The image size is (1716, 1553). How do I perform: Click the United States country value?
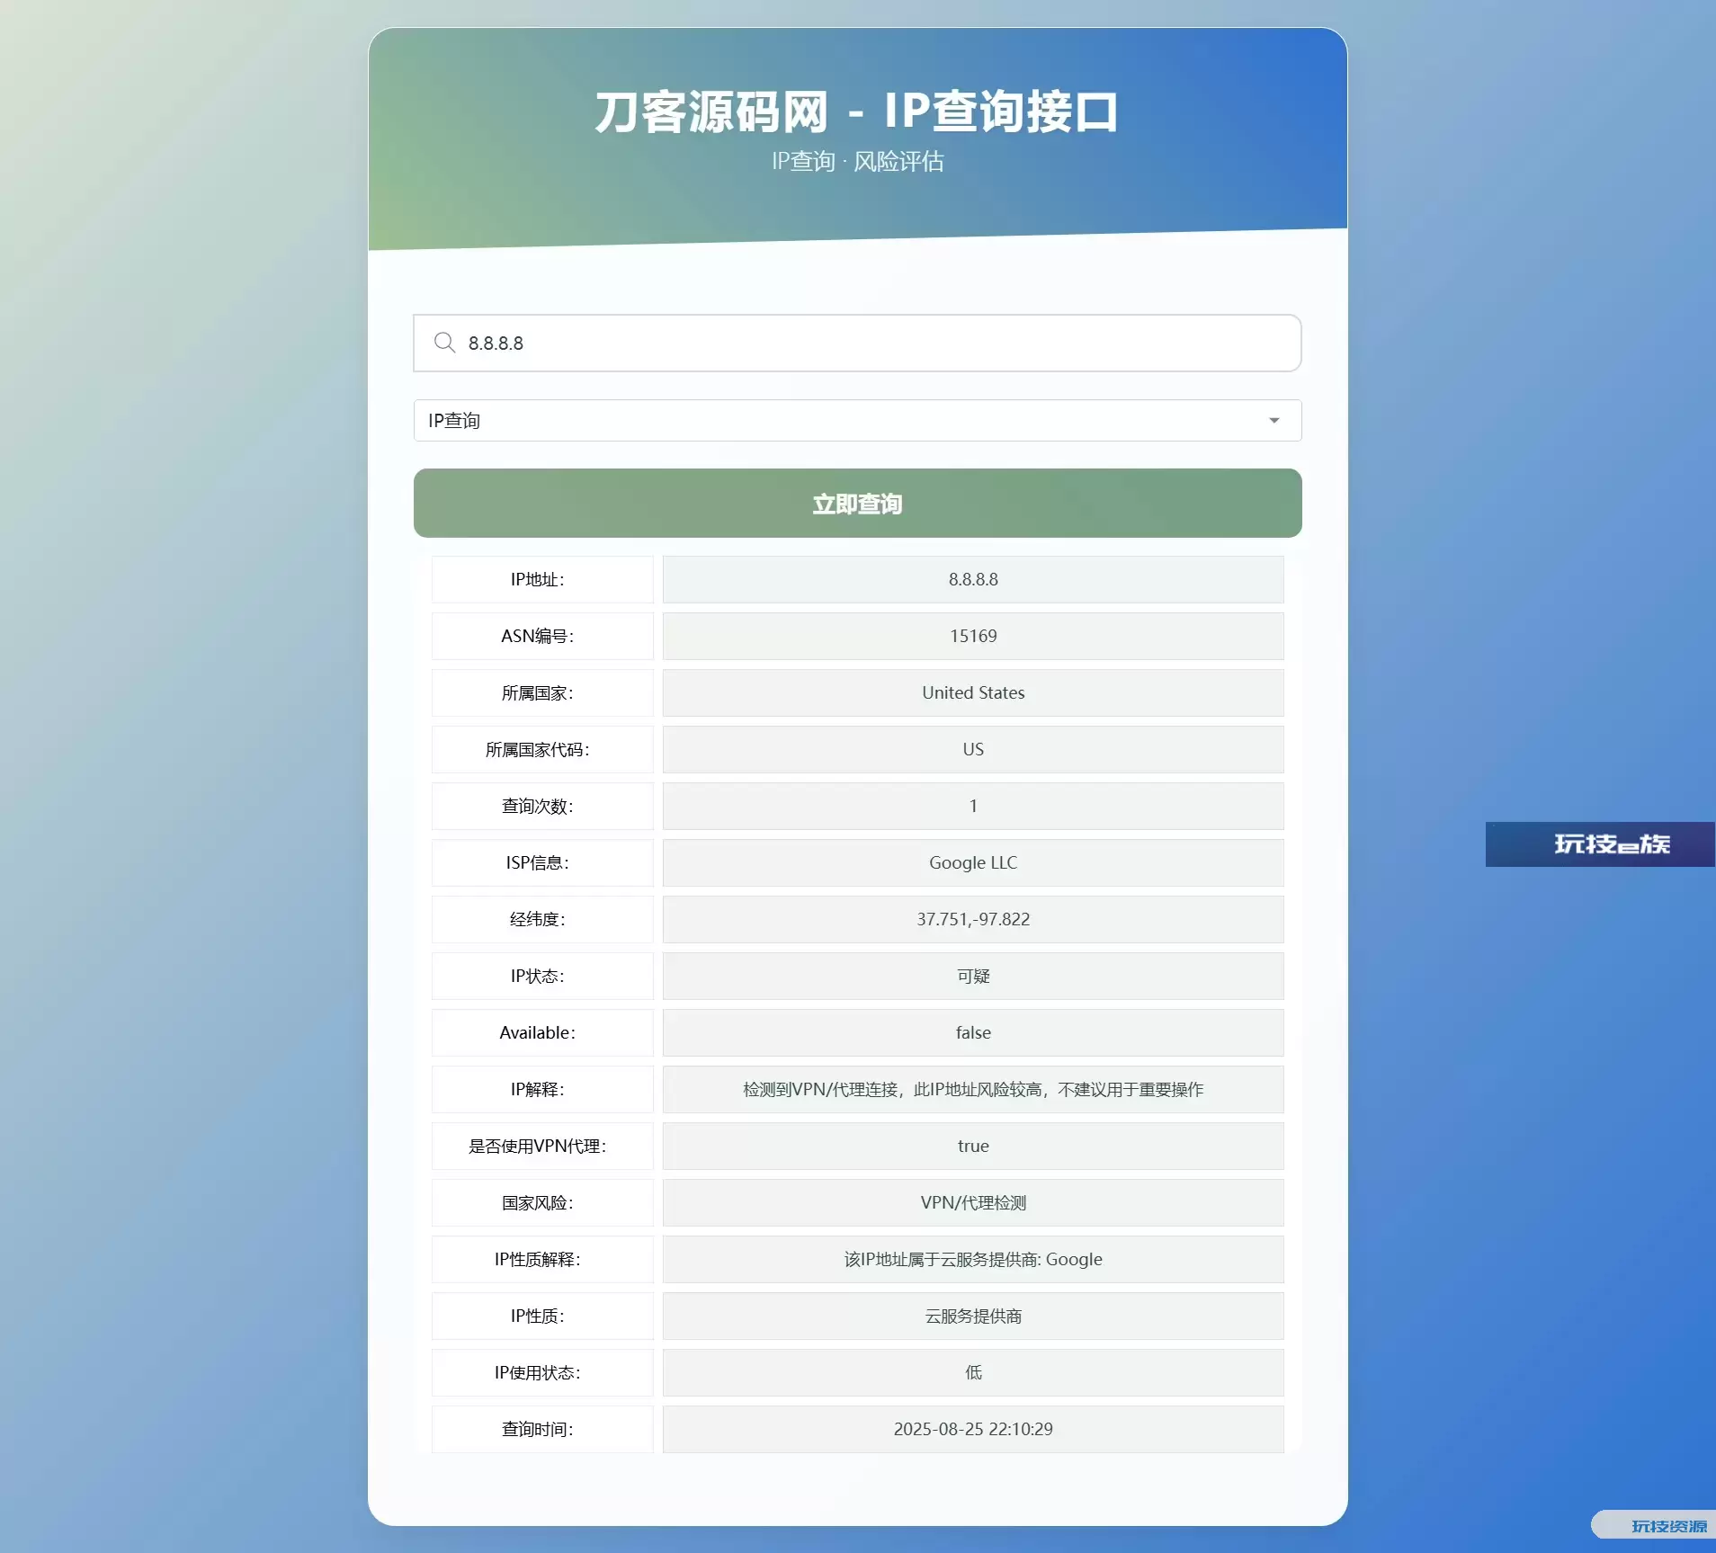click(972, 693)
